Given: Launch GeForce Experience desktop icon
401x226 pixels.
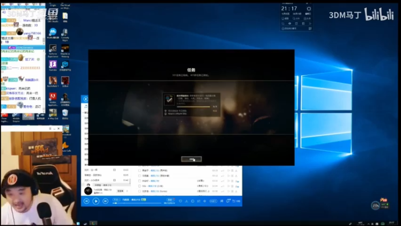Looking at the screenshot, I should [x=53, y=51].
